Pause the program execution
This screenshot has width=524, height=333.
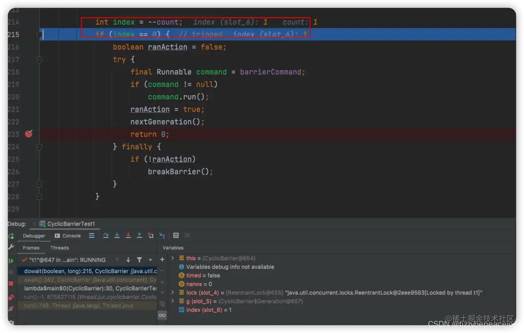pyautogui.click(x=11, y=272)
